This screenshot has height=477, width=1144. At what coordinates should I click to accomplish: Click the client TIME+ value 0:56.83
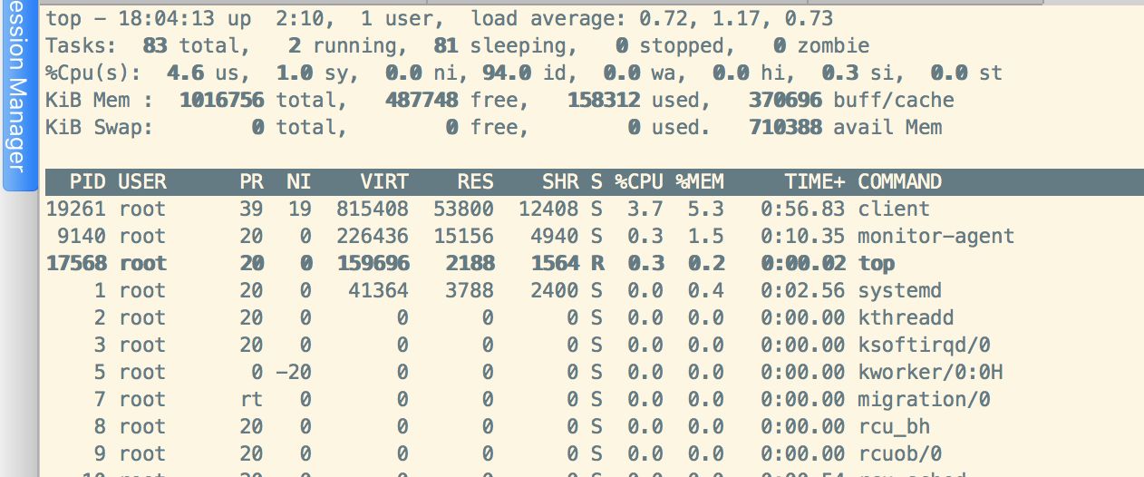pyautogui.click(x=803, y=209)
